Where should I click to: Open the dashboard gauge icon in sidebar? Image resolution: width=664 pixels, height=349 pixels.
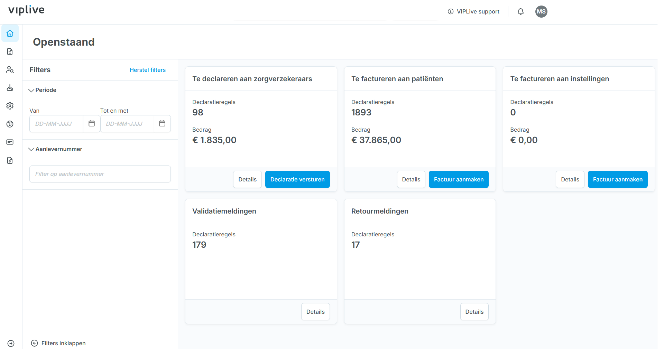click(10, 124)
